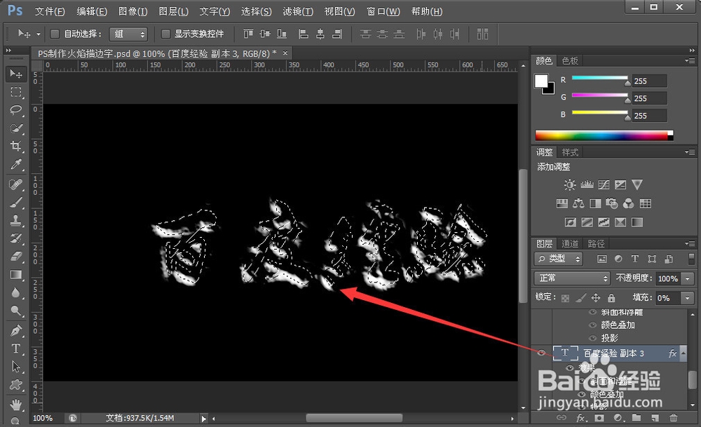Click the link layers icon
The image size is (701, 427).
point(561,418)
